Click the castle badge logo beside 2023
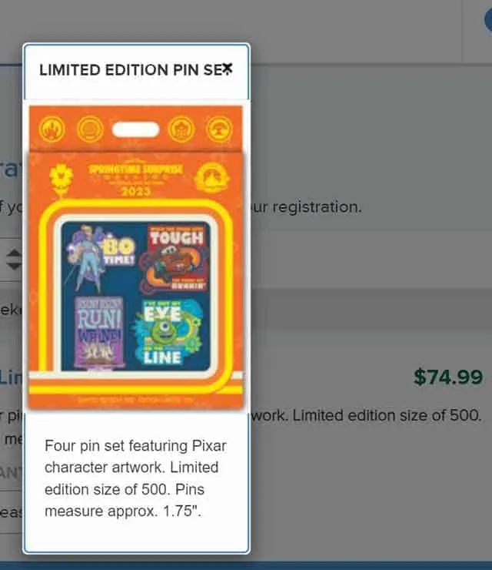Image resolution: width=492 pixels, height=570 pixels. tap(211, 177)
